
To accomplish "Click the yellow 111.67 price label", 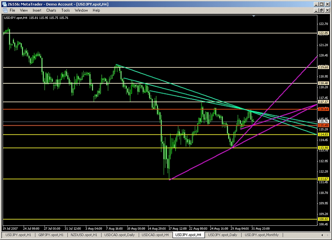I will pyautogui.click(x=323, y=179).
